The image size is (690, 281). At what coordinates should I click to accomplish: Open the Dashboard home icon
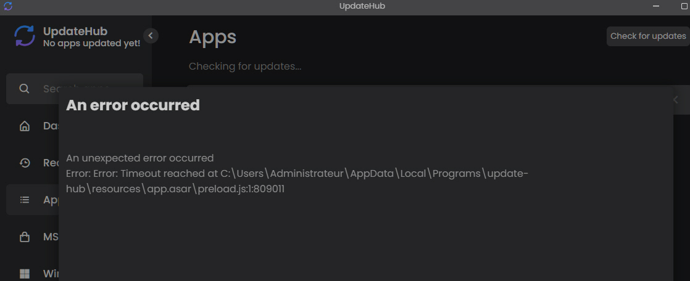(25, 126)
